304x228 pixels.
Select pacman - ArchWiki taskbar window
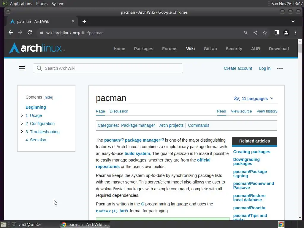(x=85, y=224)
